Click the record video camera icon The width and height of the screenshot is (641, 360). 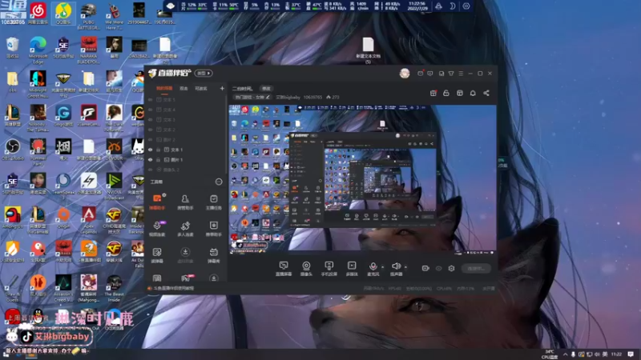click(425, 268)
